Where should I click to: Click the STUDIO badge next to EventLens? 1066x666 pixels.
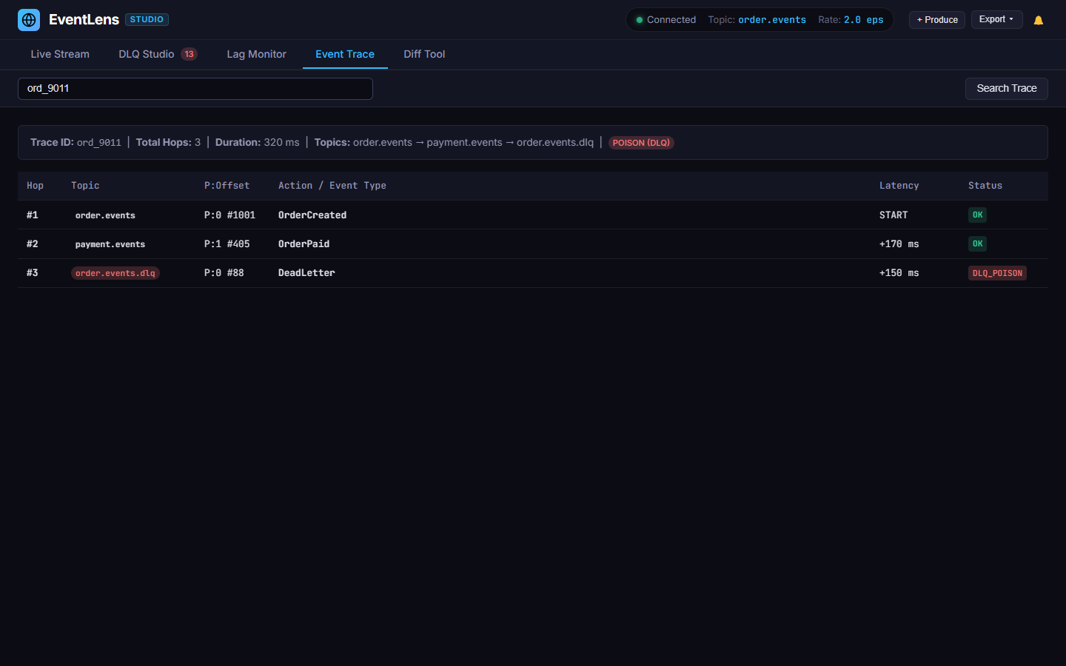147,19
